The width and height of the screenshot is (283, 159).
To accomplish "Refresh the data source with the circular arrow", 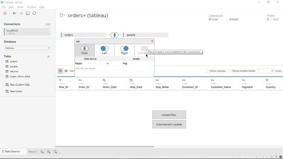I will click(34, 13).
